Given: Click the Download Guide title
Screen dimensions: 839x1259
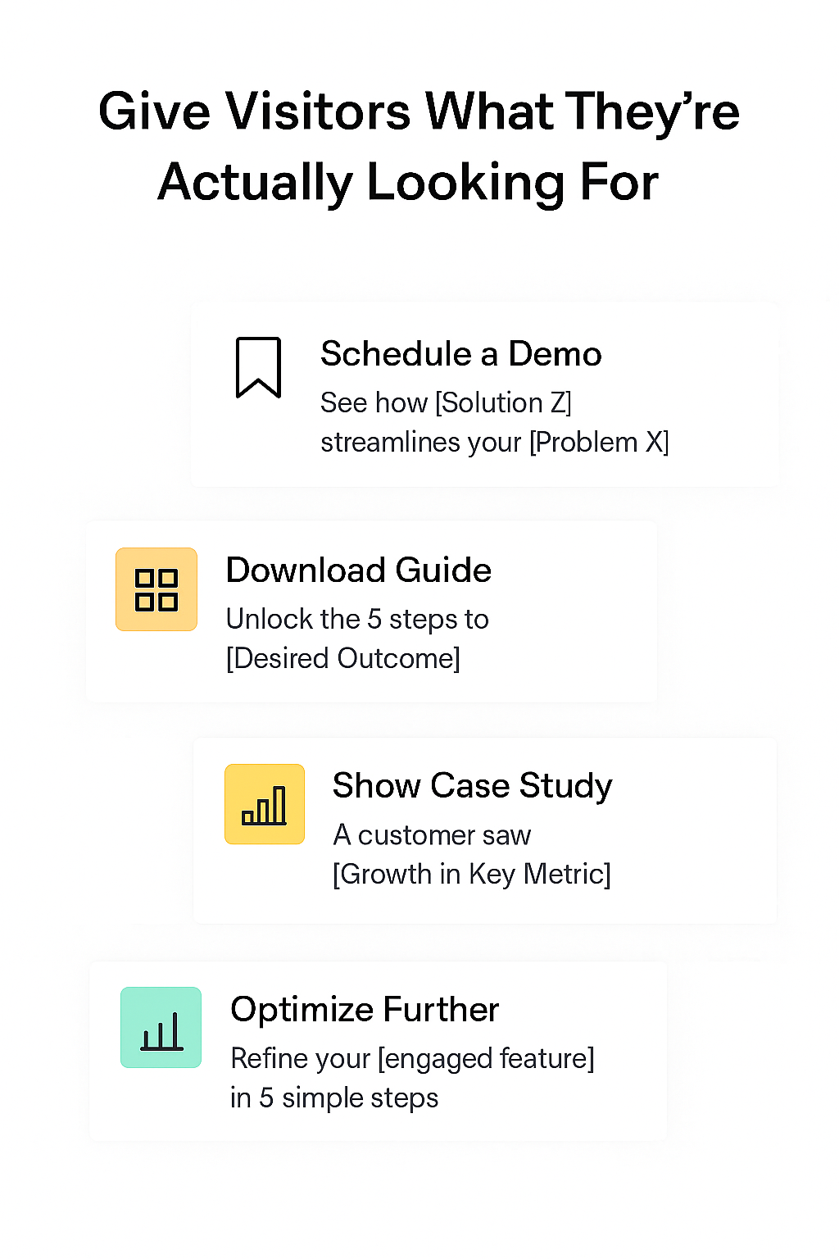Looking at the screenshot, I should (358, 570).
